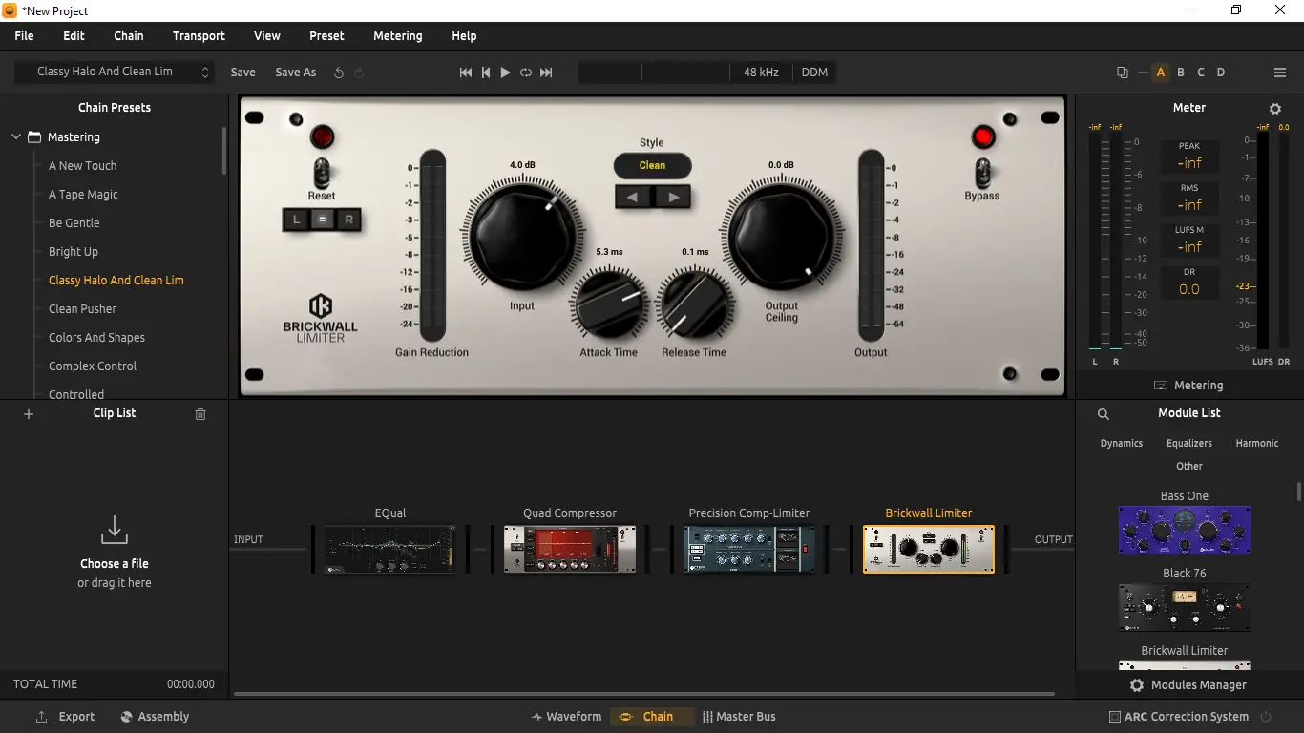Open the hamburger menu top right
This screenshot has height=733, width=1304.
click(1279, 72)
